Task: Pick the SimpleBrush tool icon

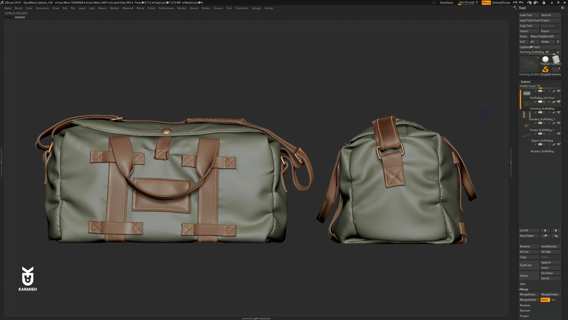Action: [x=545, y=71]
